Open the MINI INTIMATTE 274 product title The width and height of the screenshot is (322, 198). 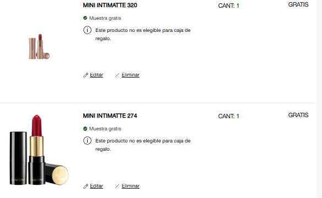[110, 116]
